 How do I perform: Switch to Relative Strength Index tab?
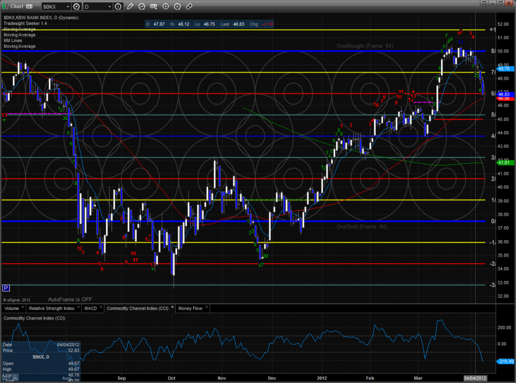point(53,307)
